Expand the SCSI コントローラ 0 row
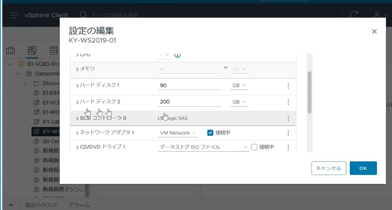The height and width of the screenshot is (210, 392). click(77, 118)
